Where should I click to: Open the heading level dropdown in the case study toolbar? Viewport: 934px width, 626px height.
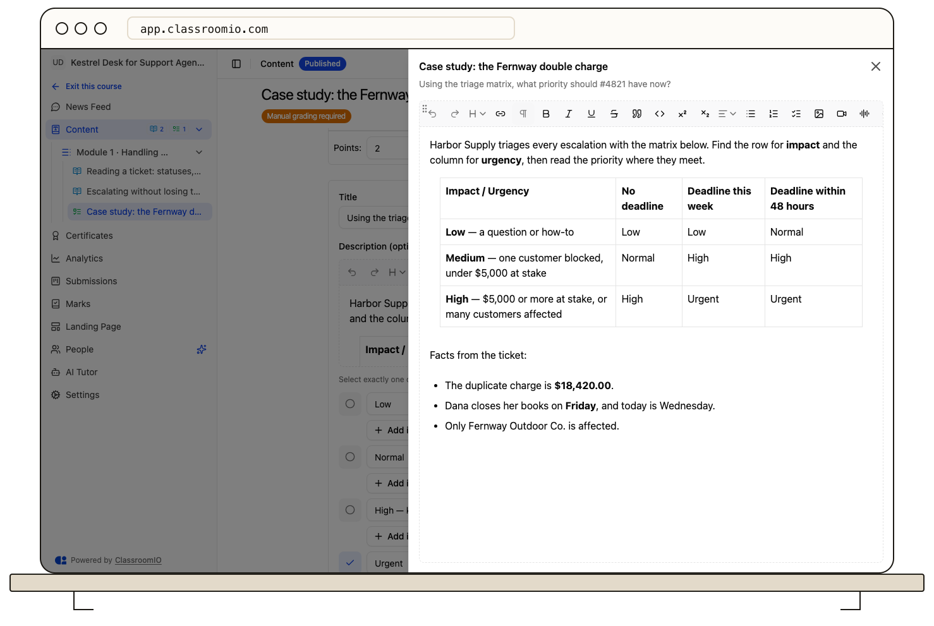[477, 114]
